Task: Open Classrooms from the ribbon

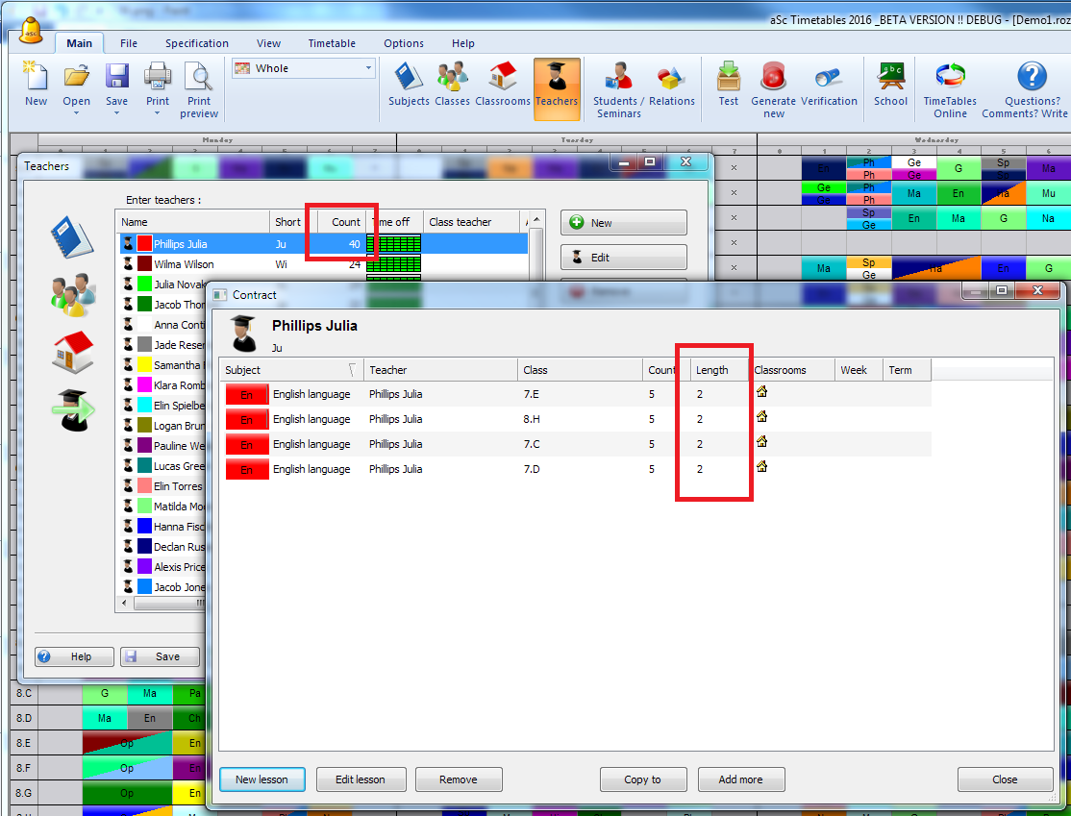Action: pyautogui.click(x=503, y=85)
